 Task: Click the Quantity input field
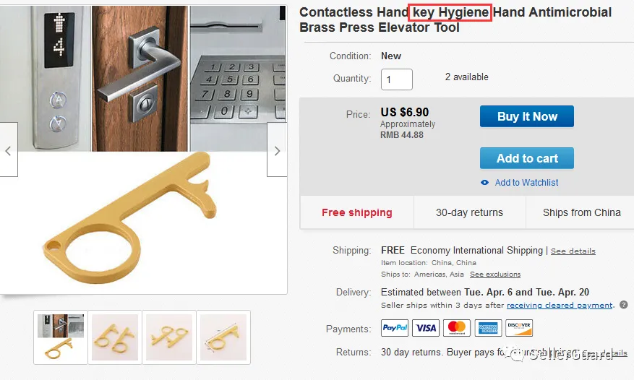tap(397, 79)
